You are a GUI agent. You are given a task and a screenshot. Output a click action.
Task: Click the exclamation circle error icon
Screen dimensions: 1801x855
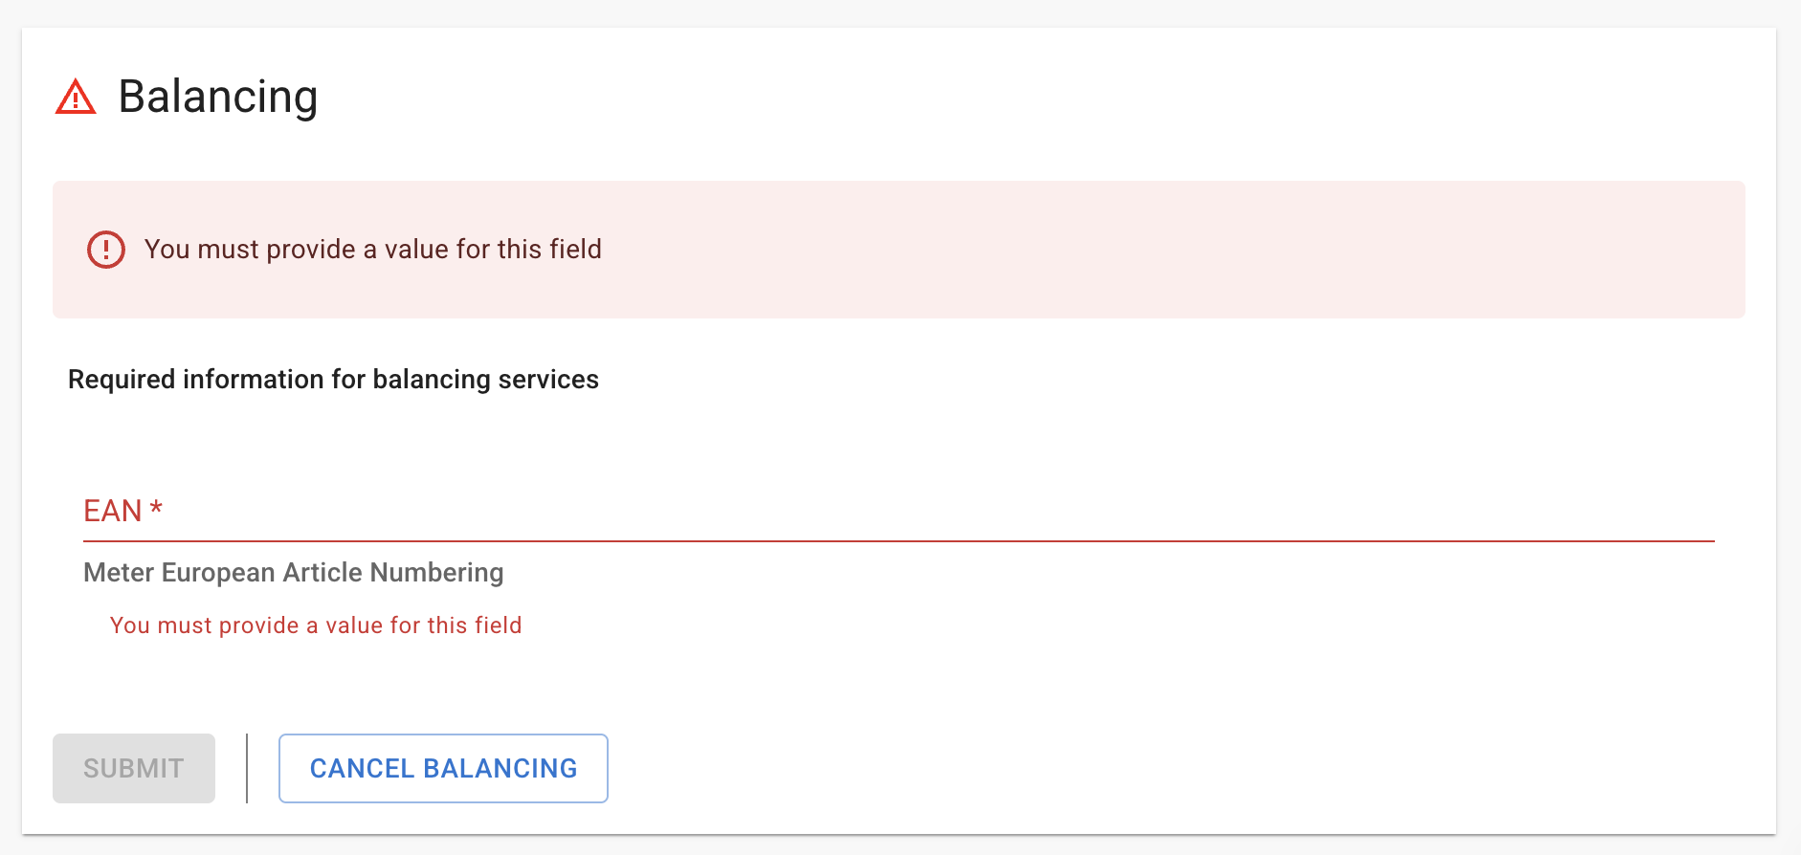[x=106, y=250]
